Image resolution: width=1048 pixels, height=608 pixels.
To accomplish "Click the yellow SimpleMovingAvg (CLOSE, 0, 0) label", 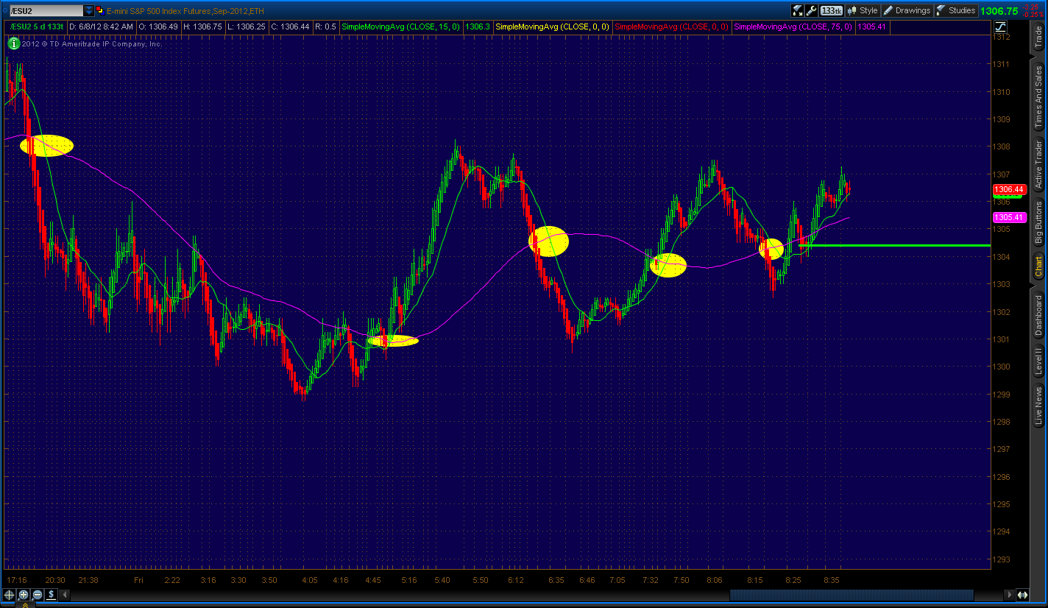I will pos(552,26).
